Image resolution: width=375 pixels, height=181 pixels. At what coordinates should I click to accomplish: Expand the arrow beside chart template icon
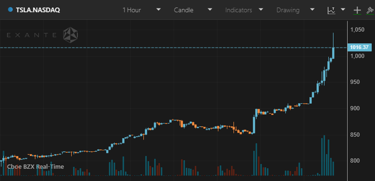(343, 9)
